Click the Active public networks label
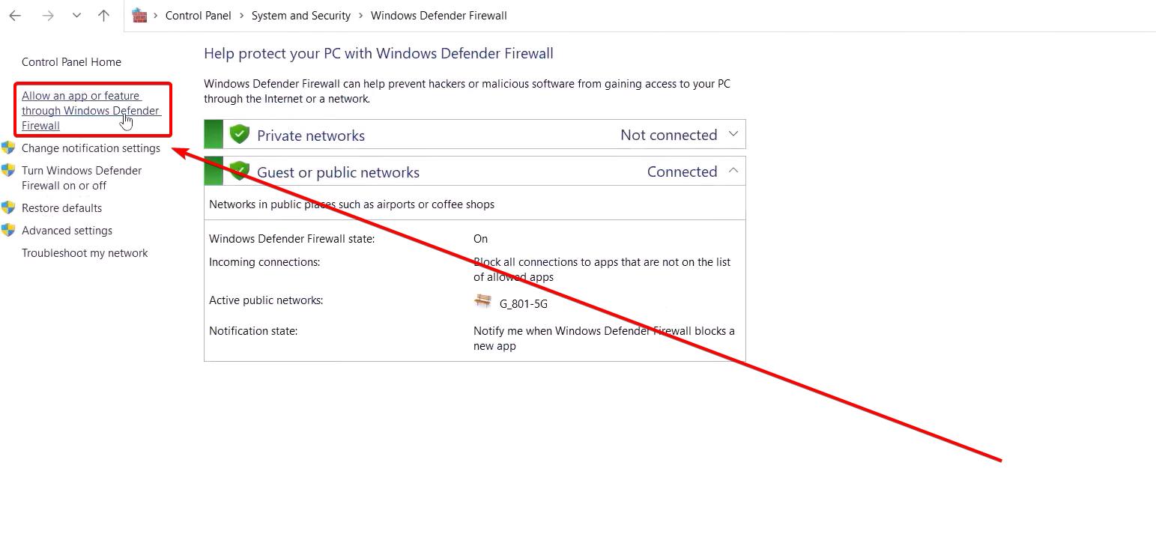1156x549 pixels. (266, 300)
